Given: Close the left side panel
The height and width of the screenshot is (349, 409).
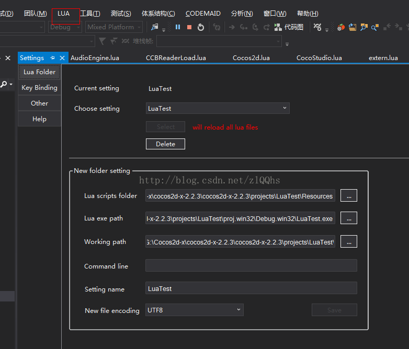Looking at the screenshot, I should 8,58.
